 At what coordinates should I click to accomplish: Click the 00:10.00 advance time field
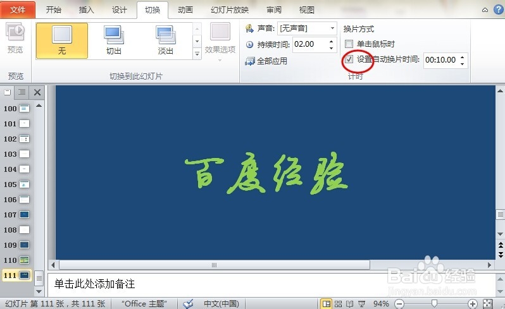point(442,60)
